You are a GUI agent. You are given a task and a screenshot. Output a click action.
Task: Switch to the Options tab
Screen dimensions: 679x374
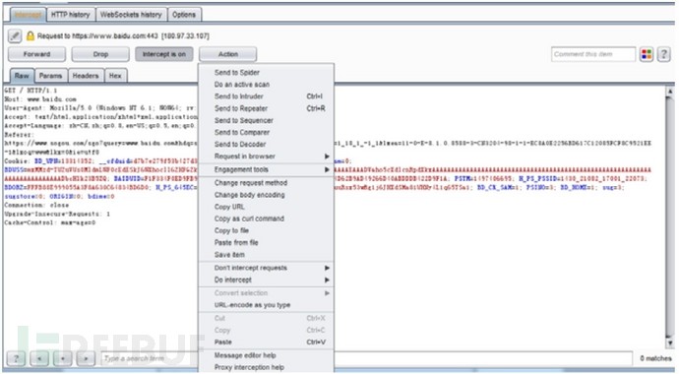184,15
